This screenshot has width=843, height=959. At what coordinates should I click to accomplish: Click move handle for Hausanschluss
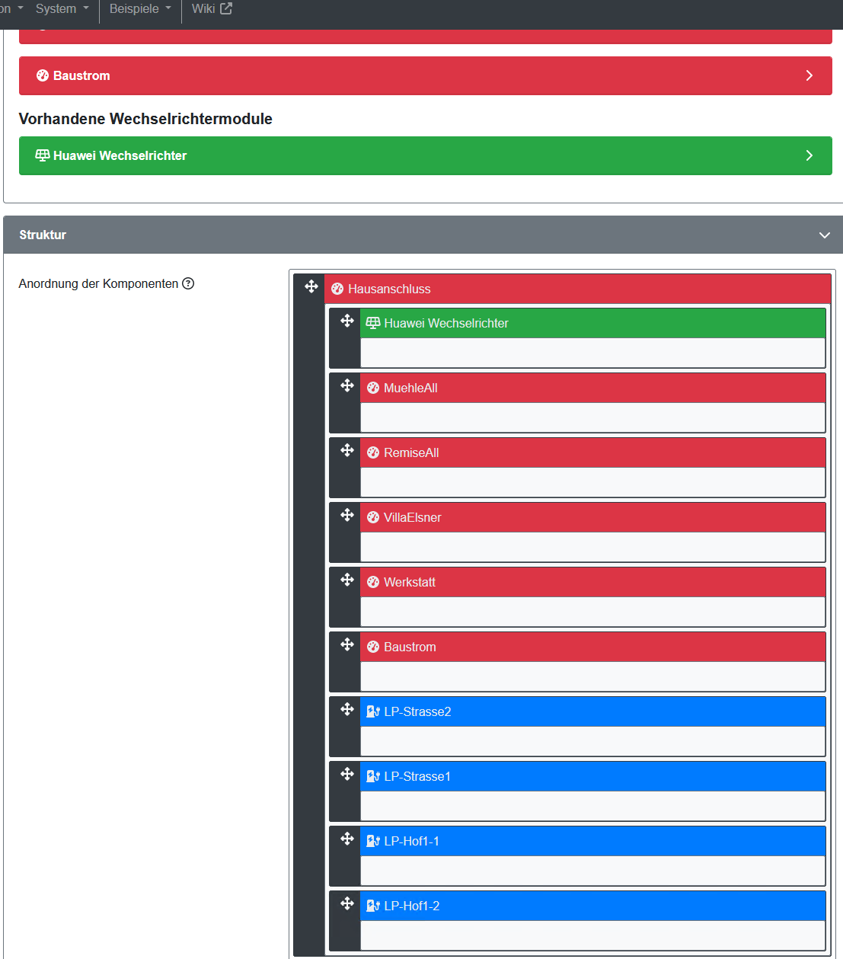311,286
